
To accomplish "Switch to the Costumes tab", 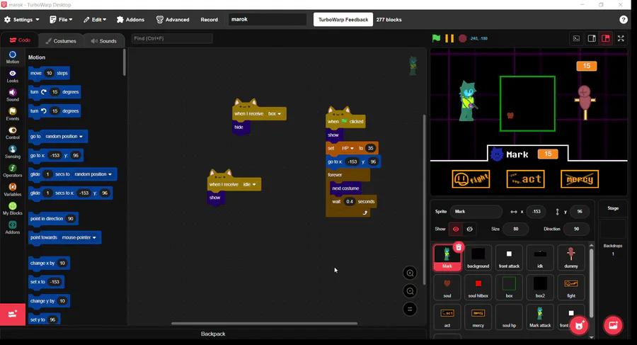I will [61, 40].
